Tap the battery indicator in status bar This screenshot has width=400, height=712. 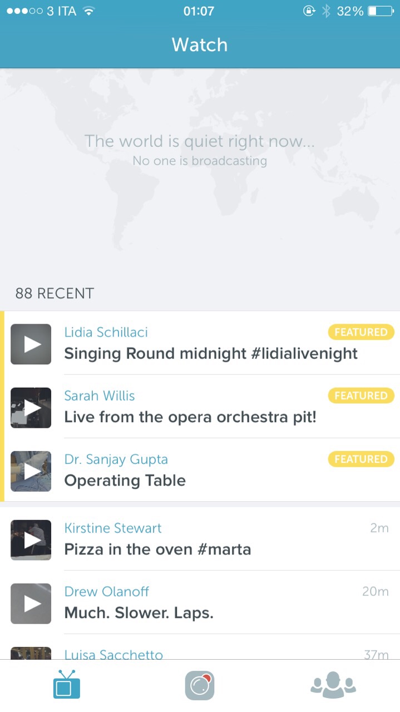[381, 11]
